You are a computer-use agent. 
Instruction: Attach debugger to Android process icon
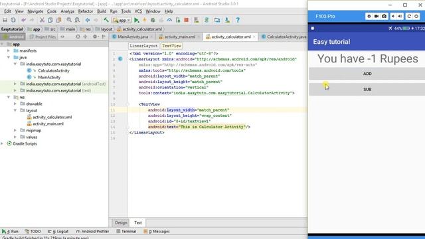pos(178,20)
